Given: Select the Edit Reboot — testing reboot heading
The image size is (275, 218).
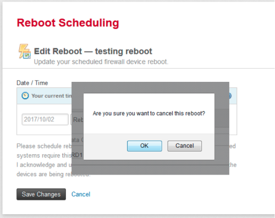Looking at the screenshot, I should (x=93, y=51).
